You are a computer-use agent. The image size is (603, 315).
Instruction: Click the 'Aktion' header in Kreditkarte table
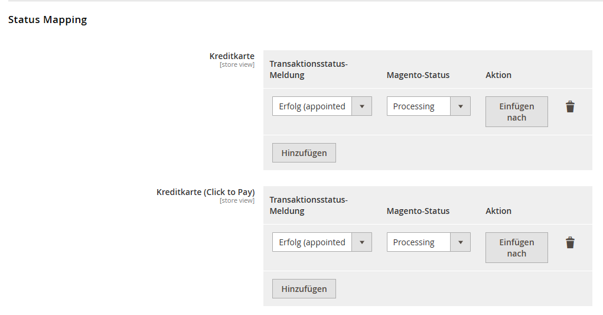pyautogui.click(x=498, y=75)
